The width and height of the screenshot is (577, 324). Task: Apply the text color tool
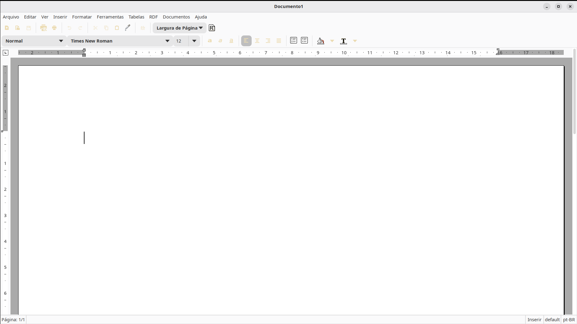344,41
